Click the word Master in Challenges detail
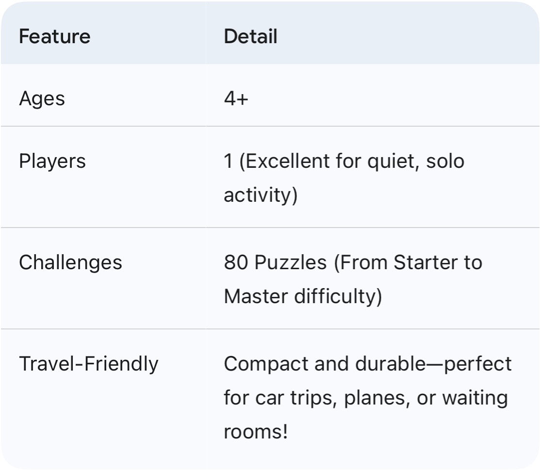Image resolution: width=540 pixels, height=470 pixels. (x=255, y=296)
